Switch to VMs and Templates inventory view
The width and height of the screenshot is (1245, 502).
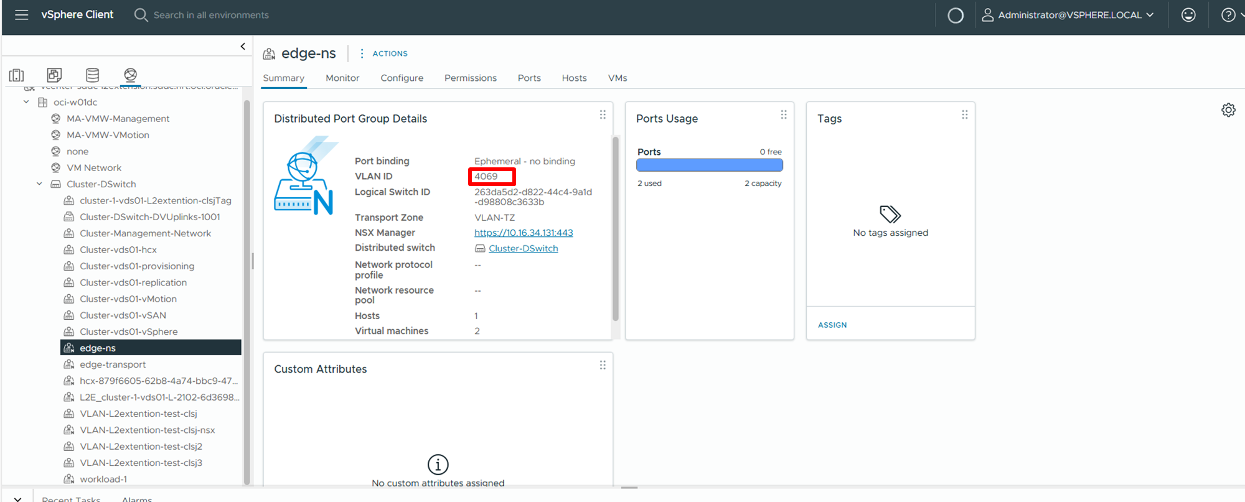pos(55,75)
